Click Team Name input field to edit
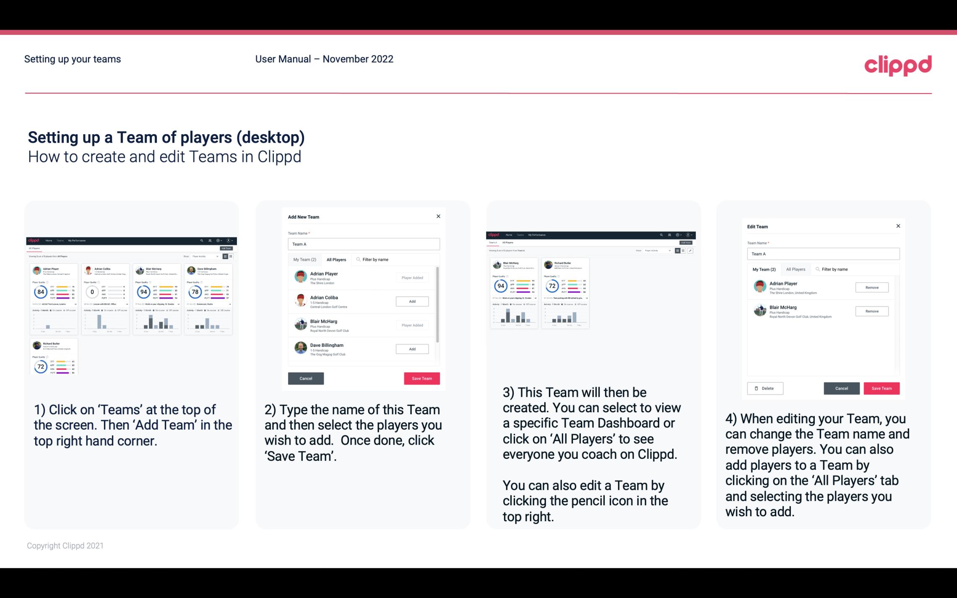Image resolution: width=957 pixels, height=598 pixels. point(363,244)
